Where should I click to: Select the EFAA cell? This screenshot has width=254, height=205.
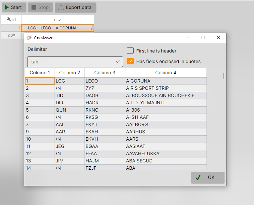pos(105,154)
